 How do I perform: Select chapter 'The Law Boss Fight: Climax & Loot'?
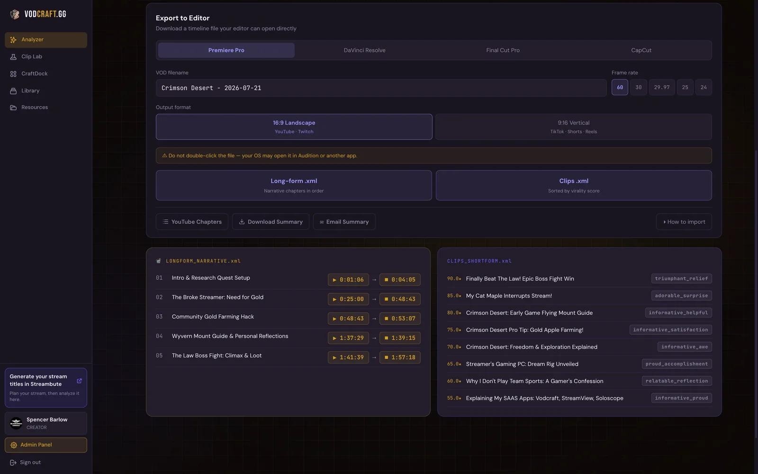[217, 355]
